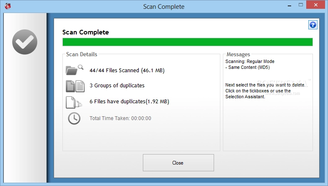Select '3 Groups of duplicates' text
The height and width of the screenshot is (186, 328).
tap(117, 86)
